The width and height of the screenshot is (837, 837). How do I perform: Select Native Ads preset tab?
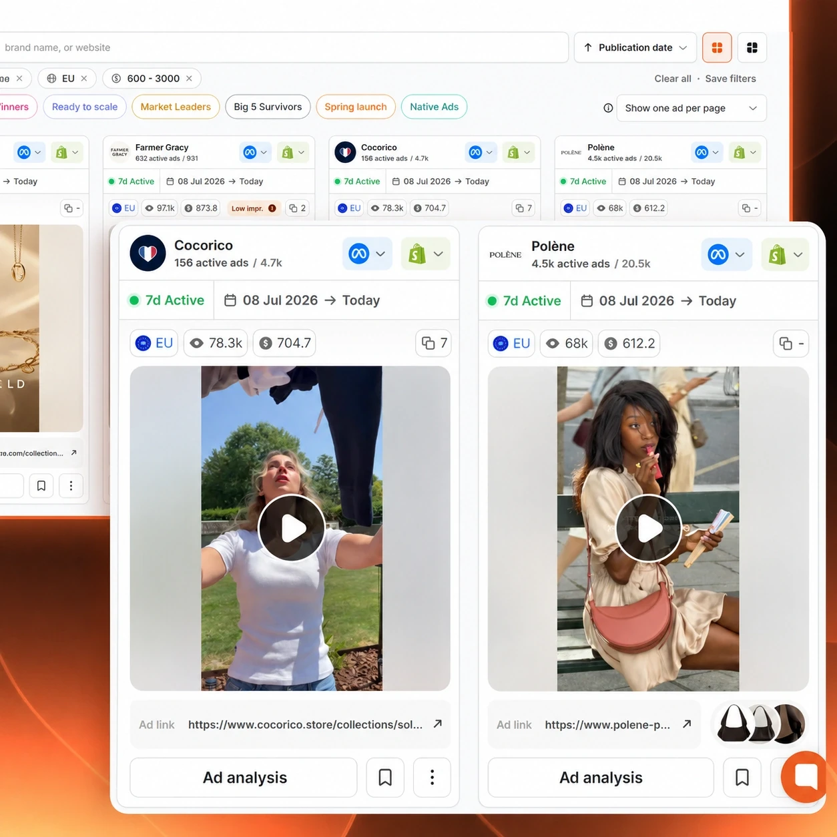click(x=435, y=107)
